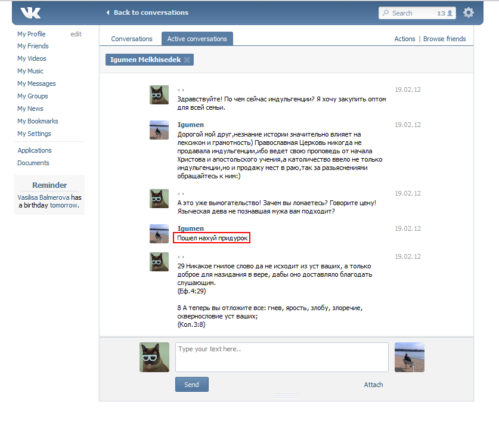Switch to the Conversations tab
499x427 pixels.
(132, 39)
